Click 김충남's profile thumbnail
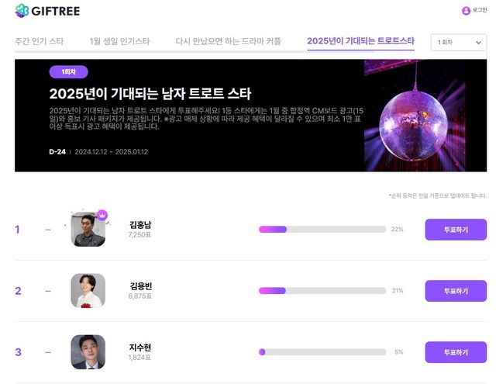496x384 pixels. click(88, 229)
